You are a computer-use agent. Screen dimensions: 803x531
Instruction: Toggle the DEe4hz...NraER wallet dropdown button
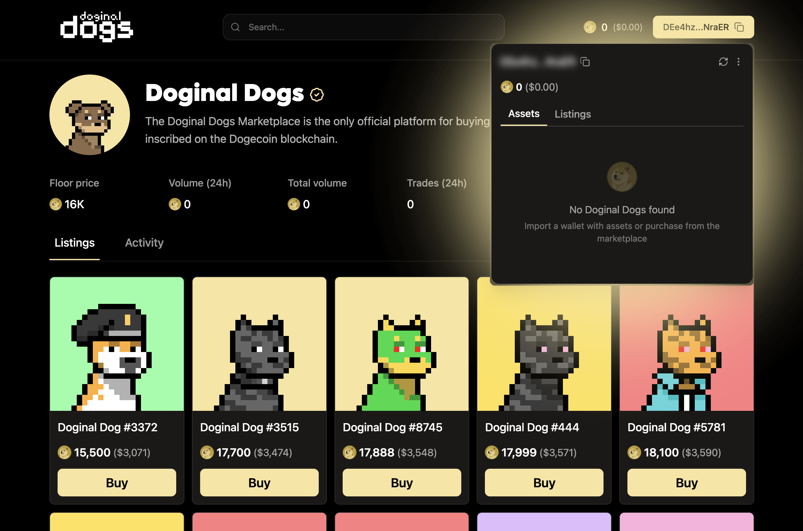click(x=703, y=27)
